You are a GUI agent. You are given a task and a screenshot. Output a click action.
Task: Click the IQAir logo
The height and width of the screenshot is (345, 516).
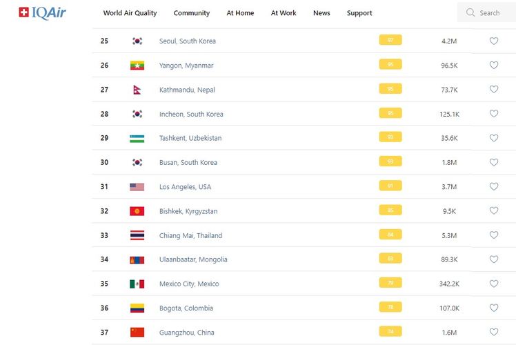coord(42,12)
